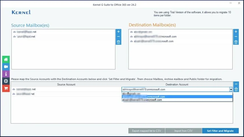Click the Kernel logo
244x137 pixels.
(x=21, y=12)
